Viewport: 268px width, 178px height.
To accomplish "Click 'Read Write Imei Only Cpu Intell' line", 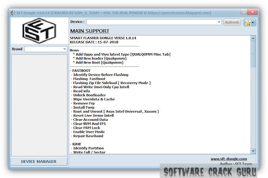I will pos(101,87).
